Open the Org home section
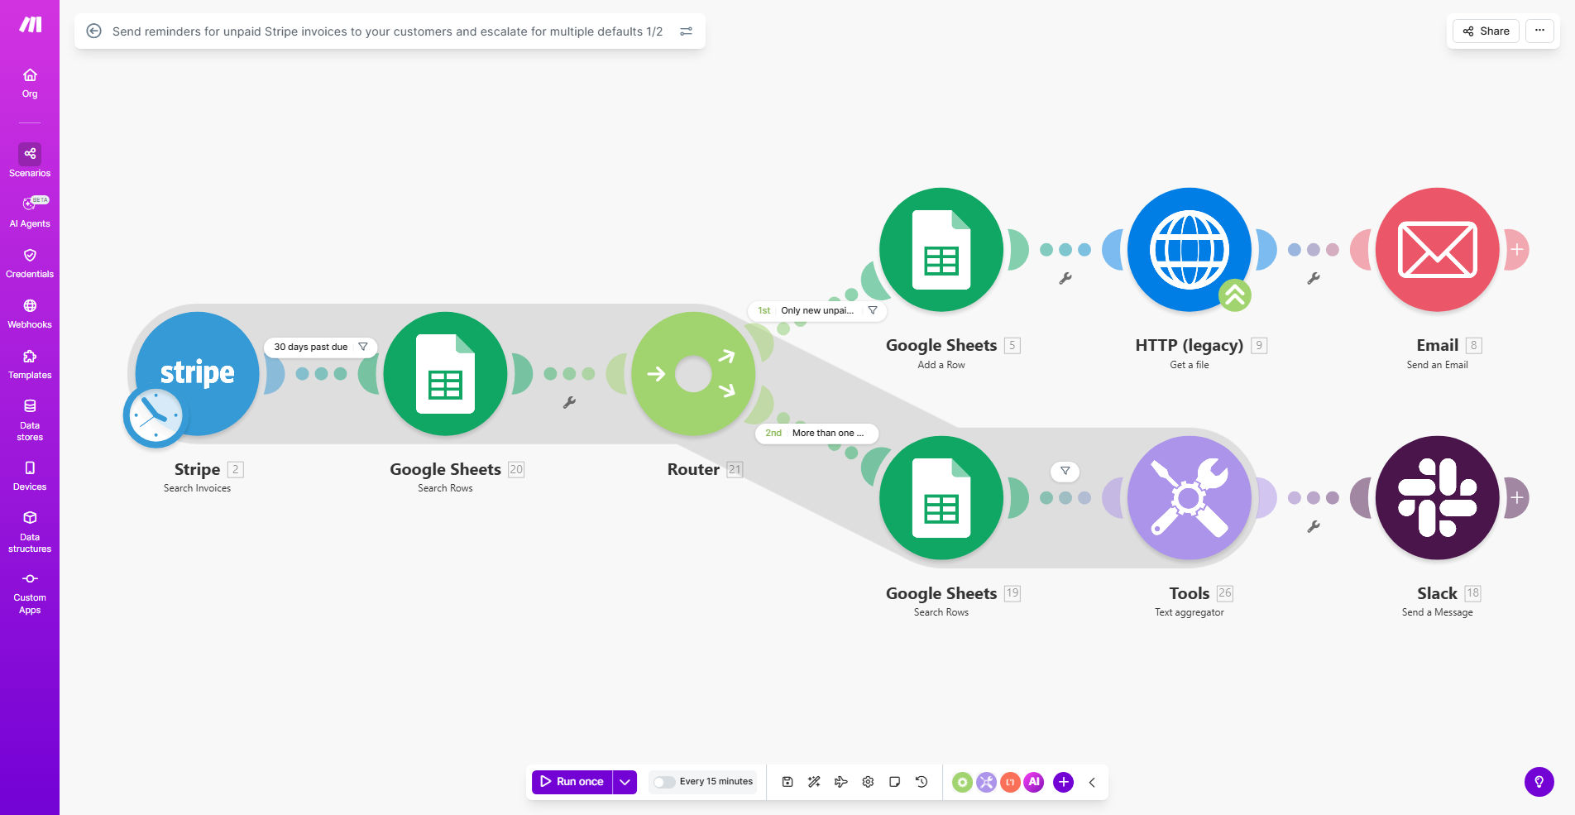Screen dimensions: 1575x815 pyautogui.click(x=30, y=83)
